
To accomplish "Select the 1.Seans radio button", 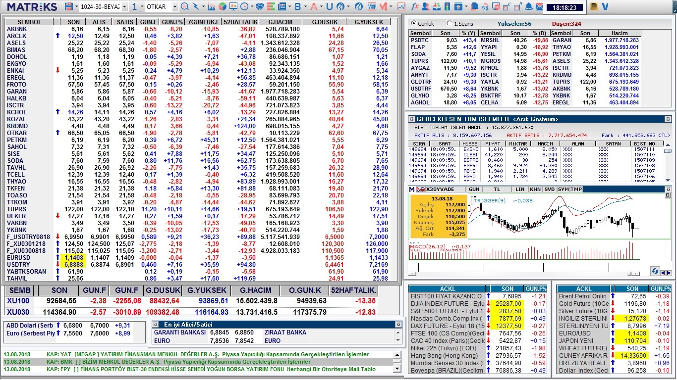I will [x=449, y=23].
